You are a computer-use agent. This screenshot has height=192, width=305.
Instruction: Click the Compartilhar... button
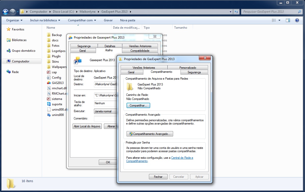point(138,106)
